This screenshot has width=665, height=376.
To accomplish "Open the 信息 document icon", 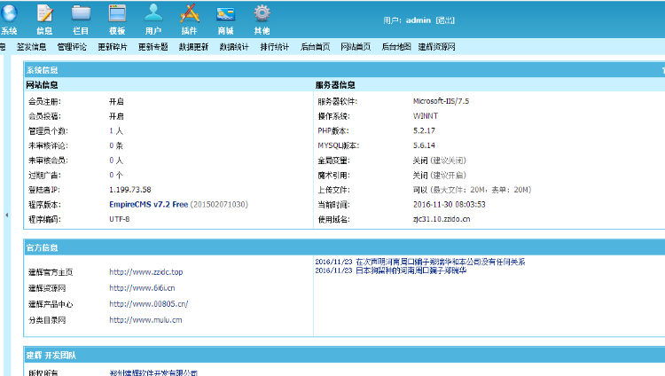I will pyautogui.click(x=44, y=13).
